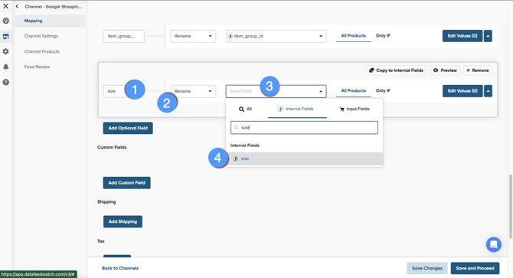Screen dimensions: 513x278
Task: Click the dashboard icon in left sidebar
Action: click(6, 21)
